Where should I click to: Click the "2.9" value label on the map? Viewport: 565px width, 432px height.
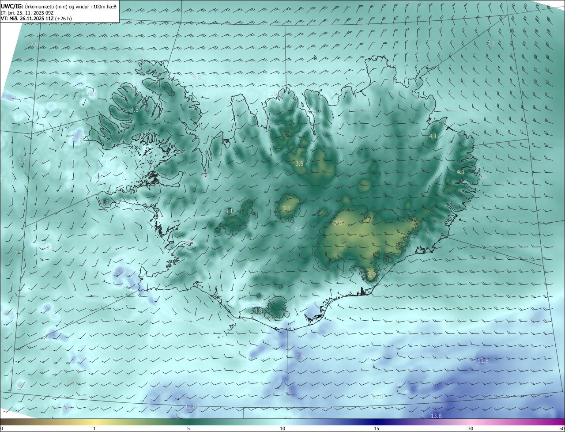click(372, 274)
